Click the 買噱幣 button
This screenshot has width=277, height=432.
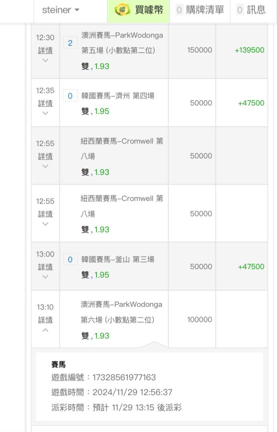(x=139, y=10)
